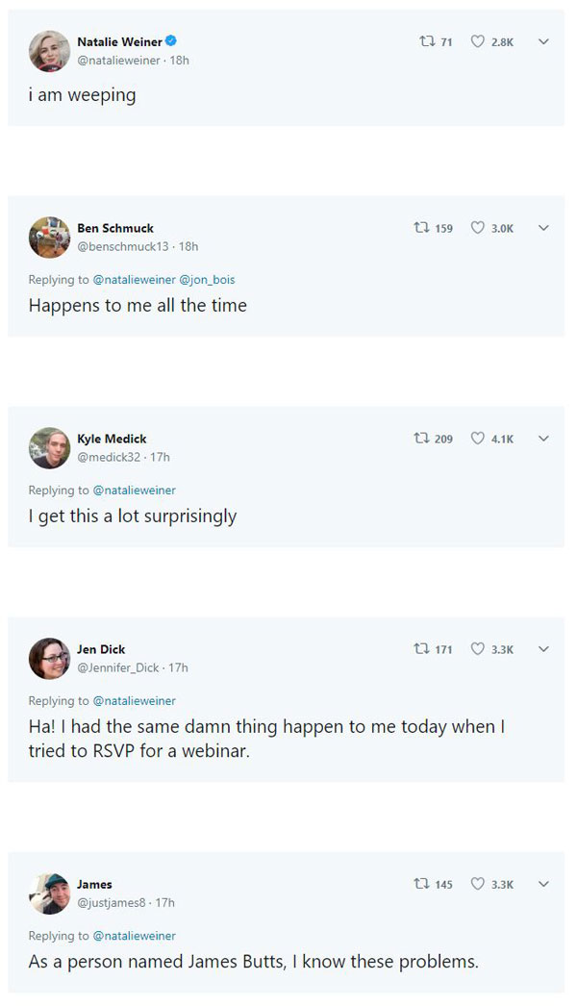Click James's avatar image
This screenshot has width=577, height=1006.
point(49,893)
